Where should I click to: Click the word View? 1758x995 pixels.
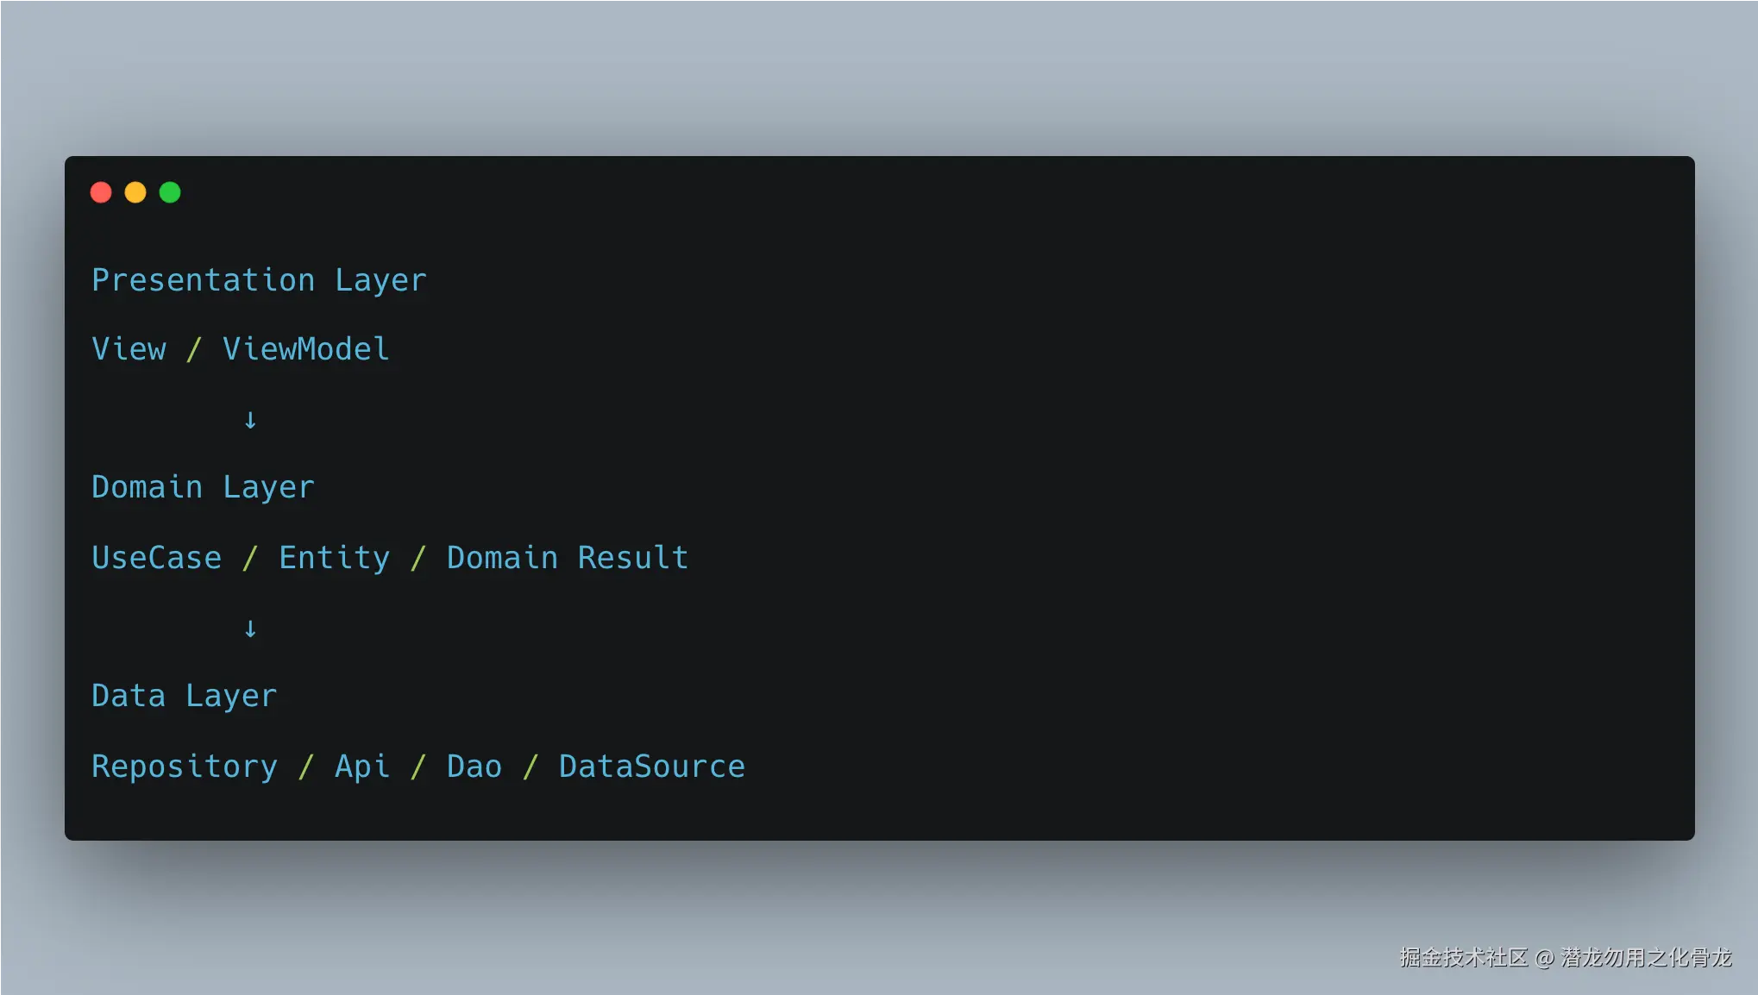(129, 349)
